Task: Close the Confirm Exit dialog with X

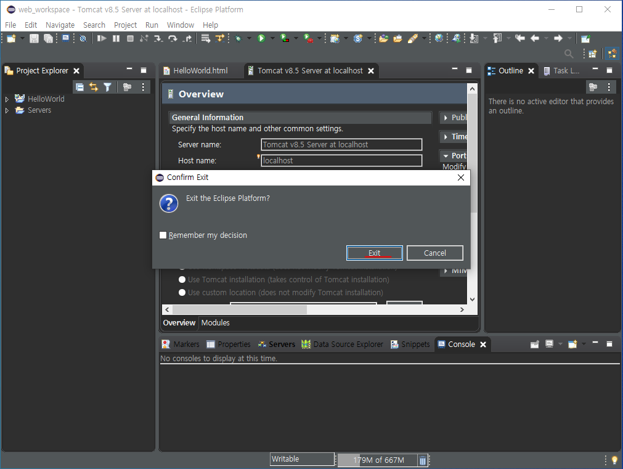Action: coord(460,177)
